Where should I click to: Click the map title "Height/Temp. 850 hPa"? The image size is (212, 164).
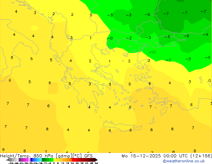tap(26, 156)
